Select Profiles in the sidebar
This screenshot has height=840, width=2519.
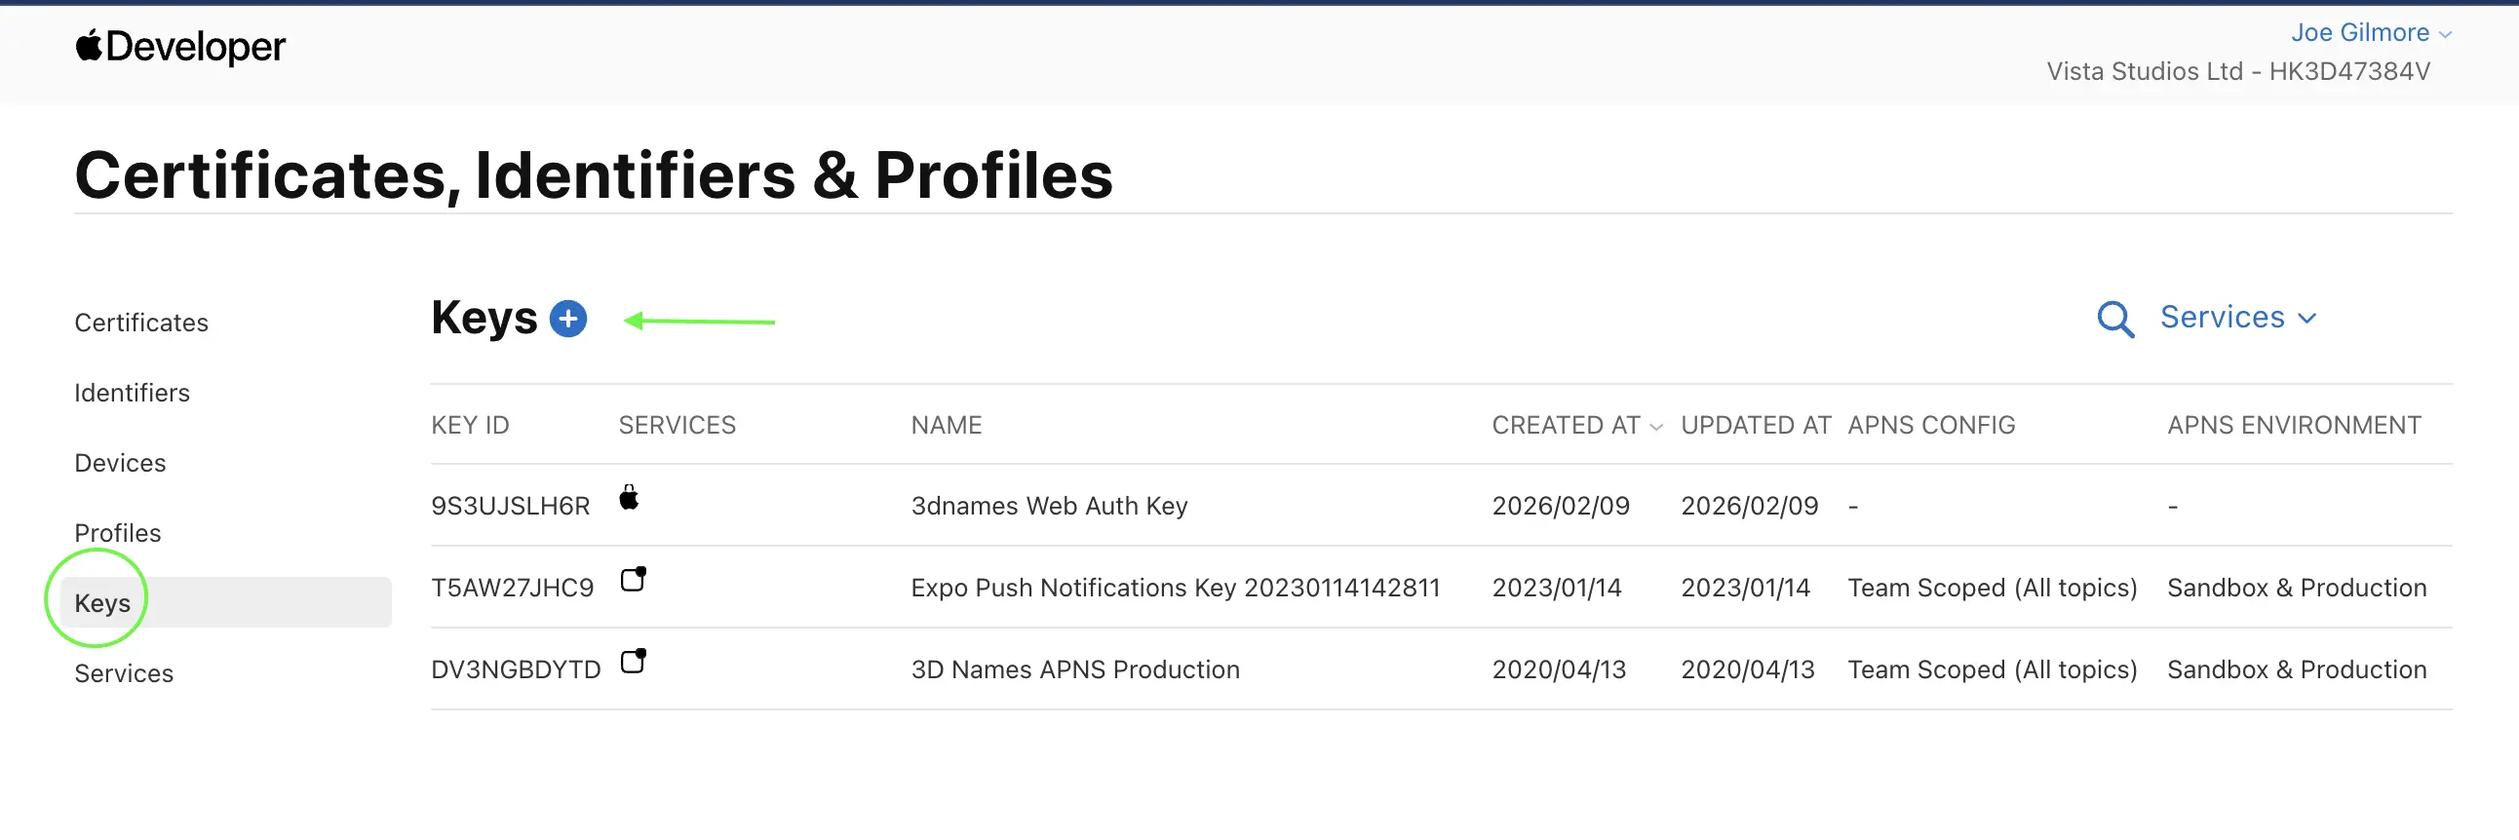(117, 533)
